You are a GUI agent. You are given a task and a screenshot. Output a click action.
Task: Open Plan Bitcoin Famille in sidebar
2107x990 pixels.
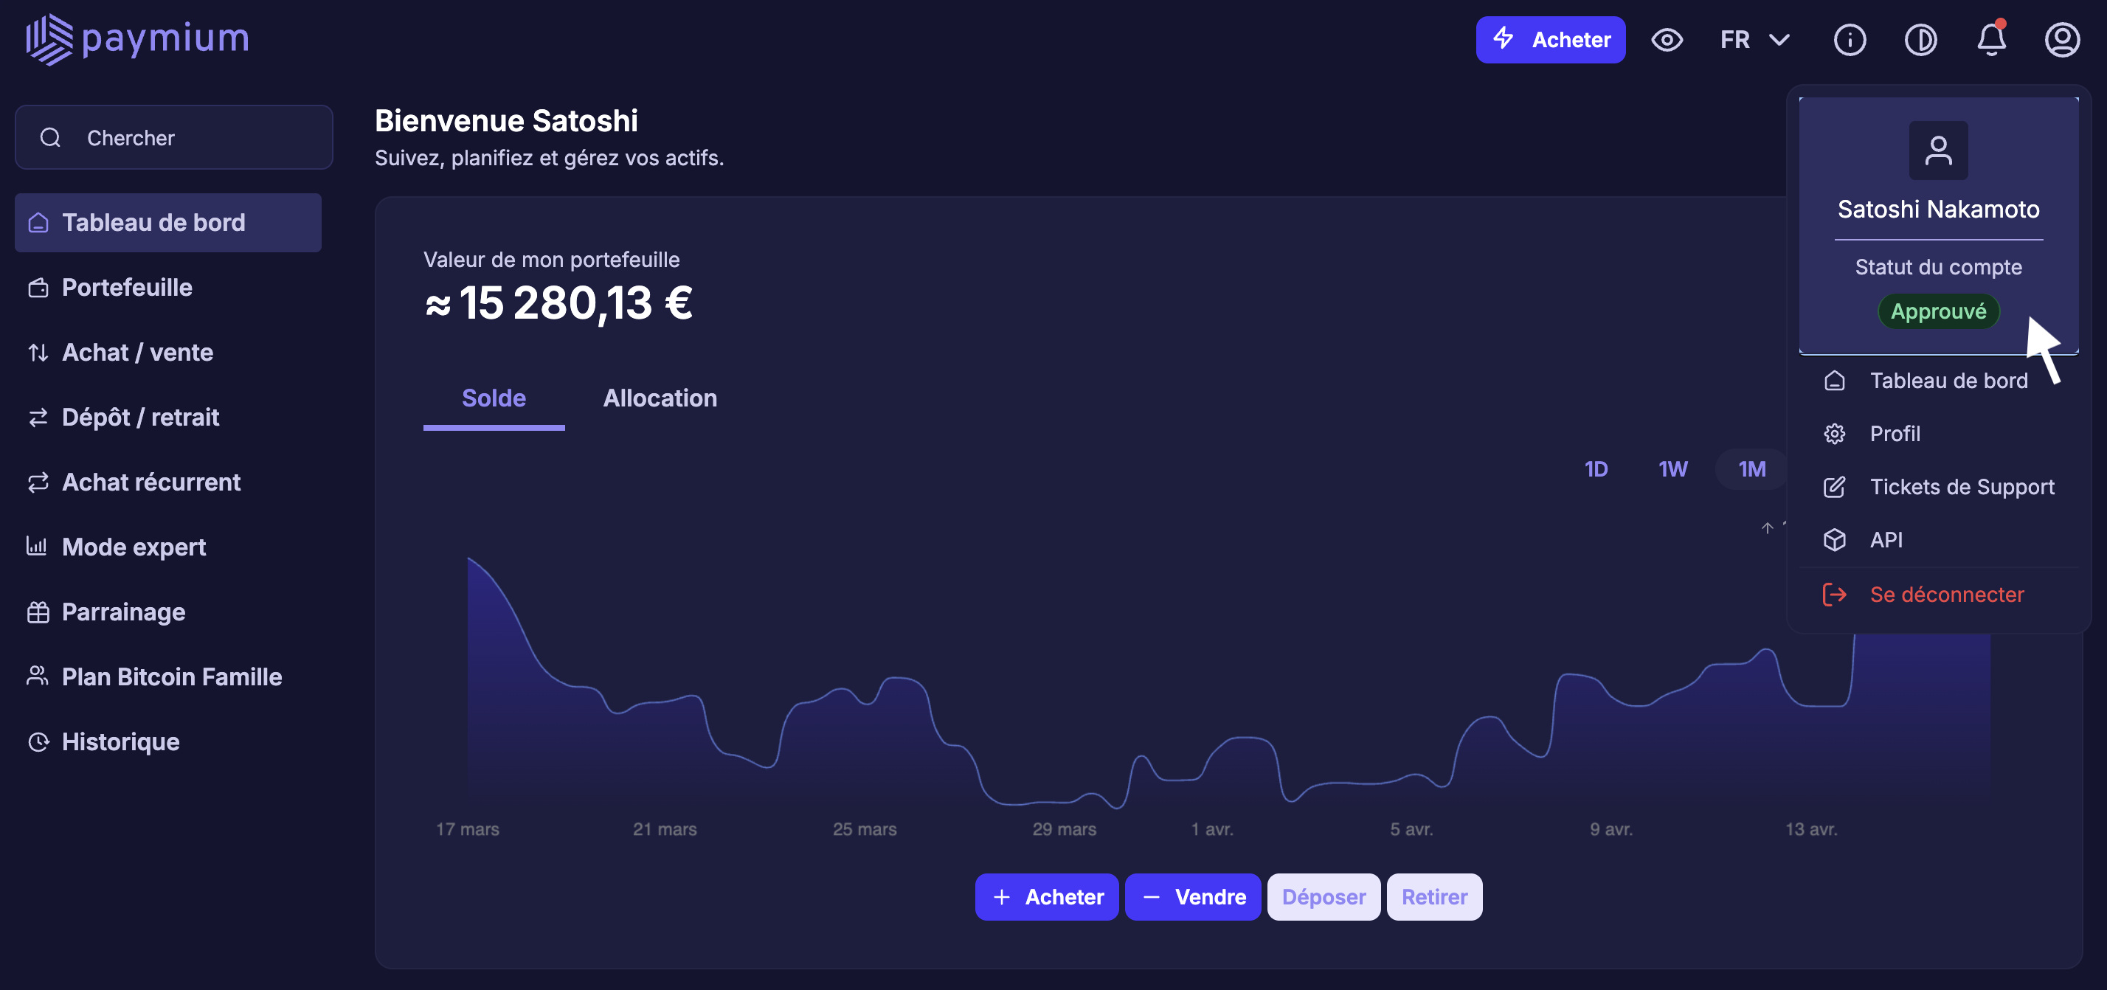click(x=172, y=676)
